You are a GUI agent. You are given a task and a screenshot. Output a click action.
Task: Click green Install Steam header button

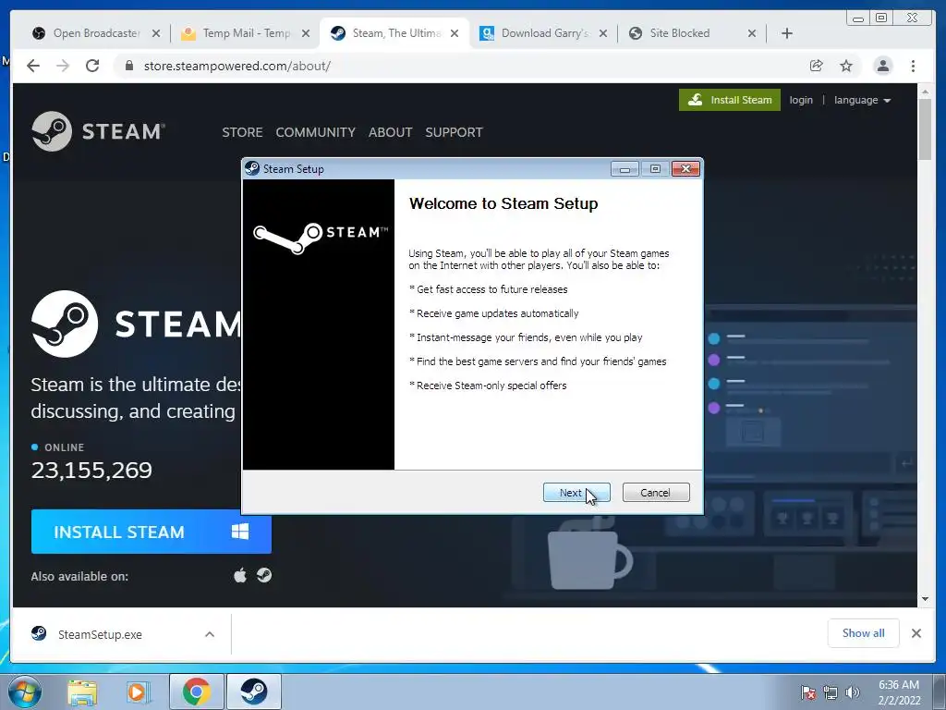pos(730,100)
